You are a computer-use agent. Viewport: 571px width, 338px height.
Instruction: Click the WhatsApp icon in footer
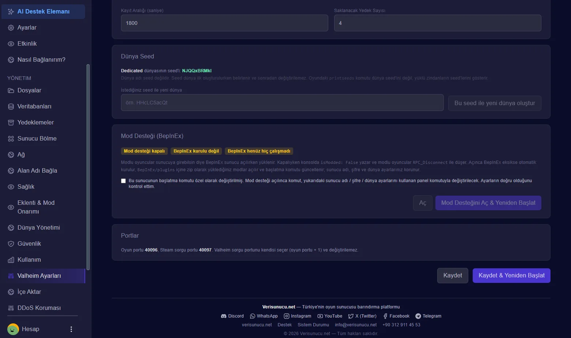point(253,316)
